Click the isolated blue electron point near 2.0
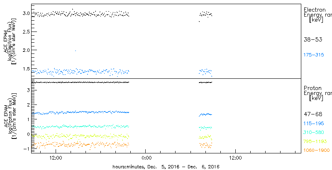332x170 pixels. click(x=76, y=51)
